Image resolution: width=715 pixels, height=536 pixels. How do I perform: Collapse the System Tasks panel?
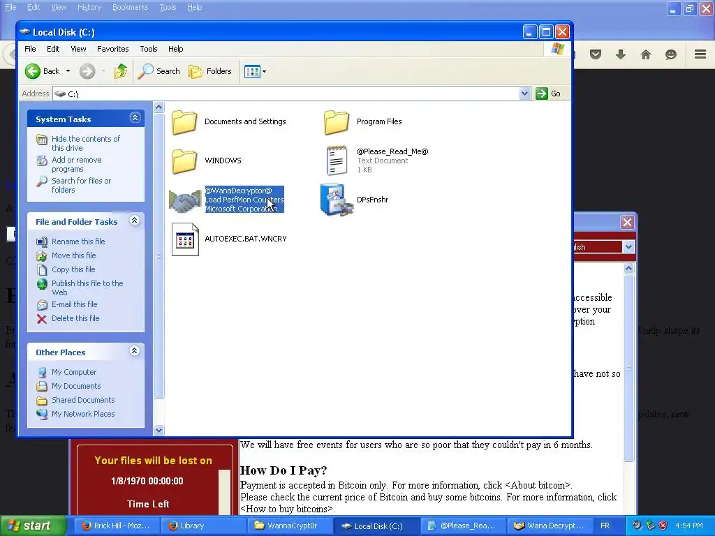click(x=135, y=118)
